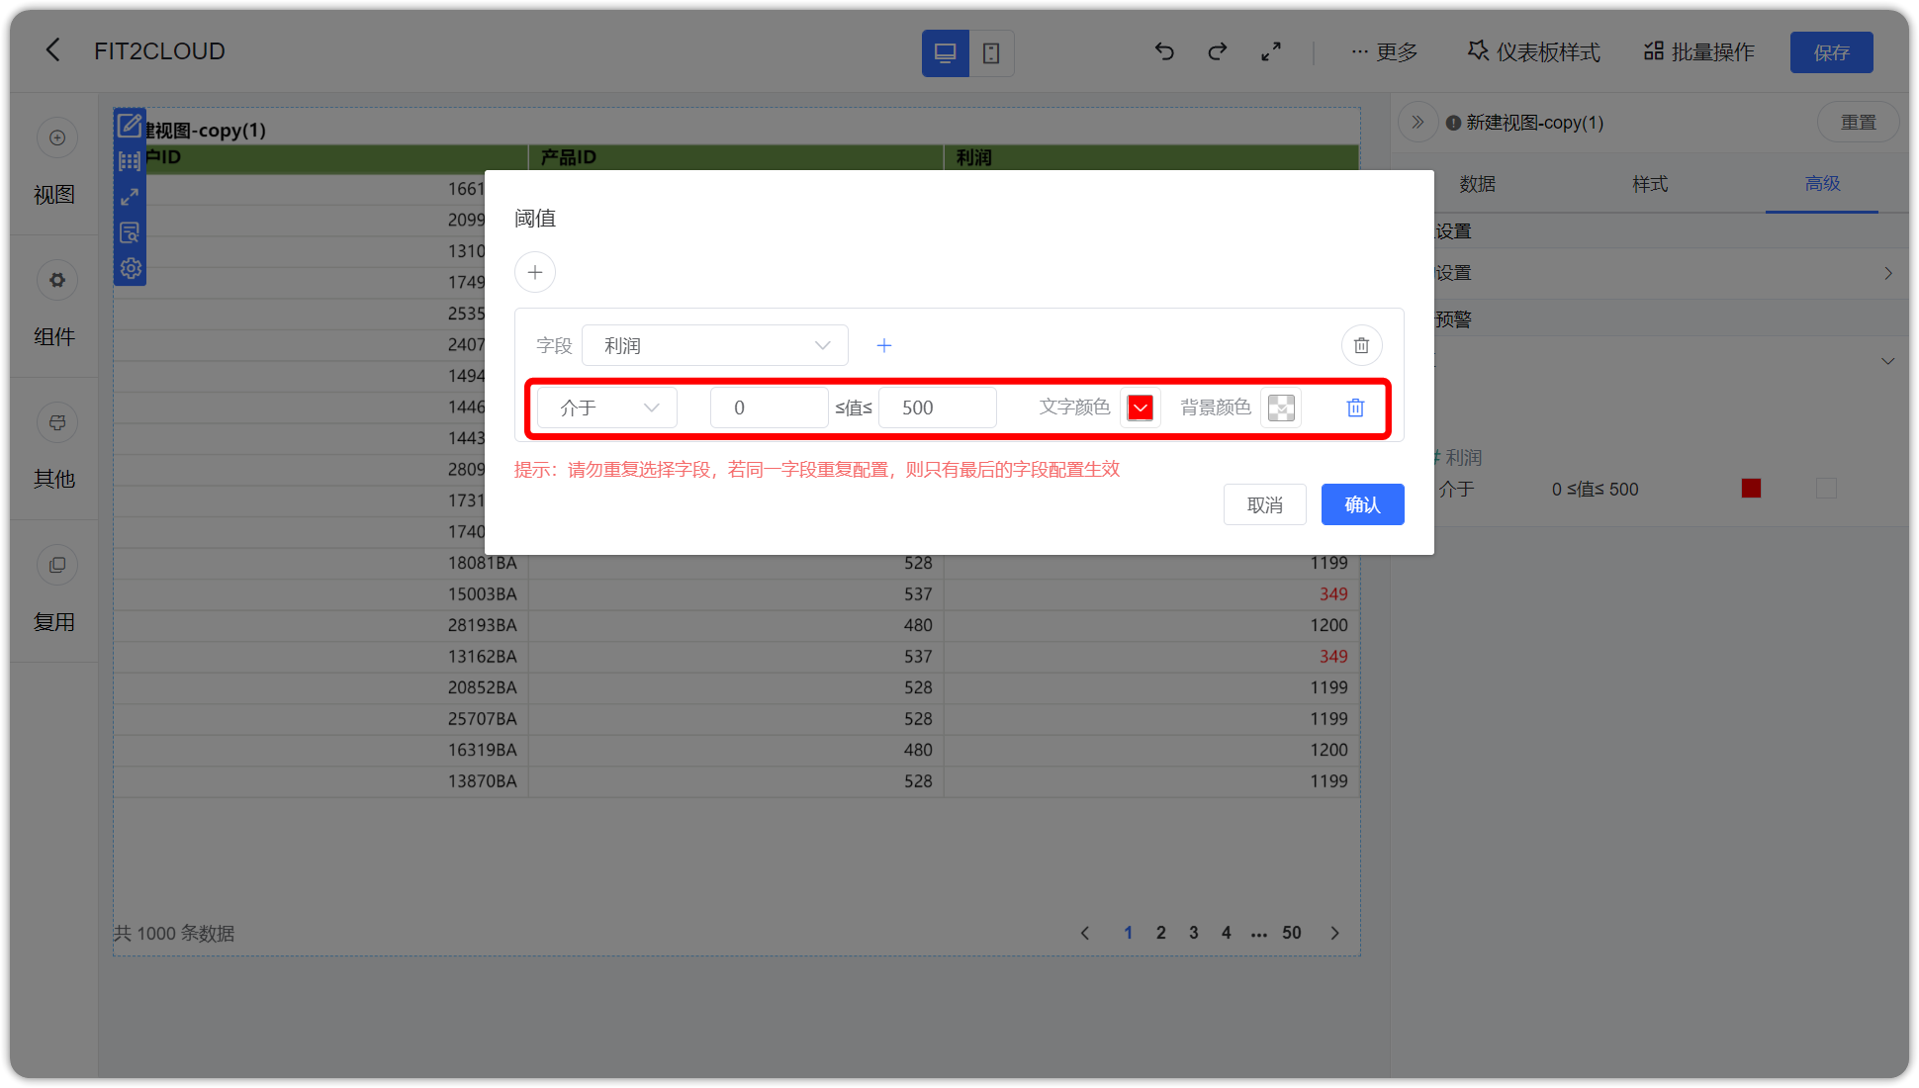
Task: Go to page 2 of the table data
Action: coord(1160,932)
